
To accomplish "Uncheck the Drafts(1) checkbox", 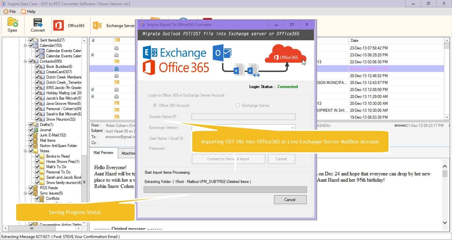I will coord(31,125).
